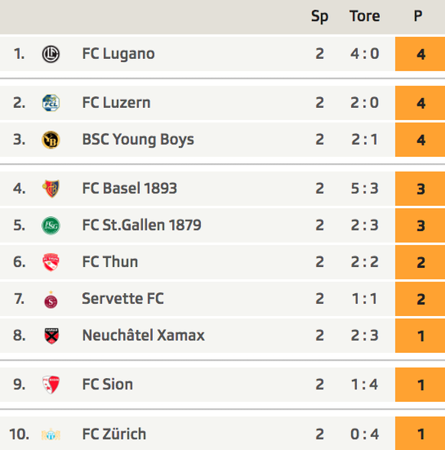This screenshot has width=445, height=450.
Task: Click FC Basel's 5:3 goals value
Action: [x=365, y=188]
